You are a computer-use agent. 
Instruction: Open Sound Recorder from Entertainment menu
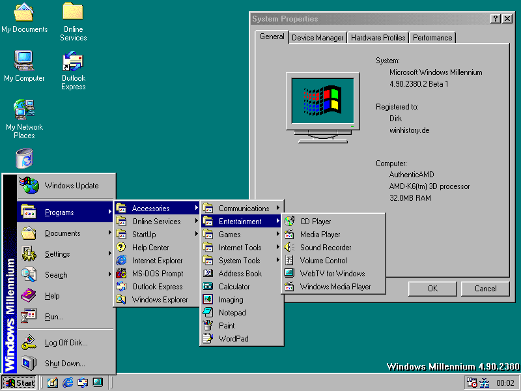[x=333, y=248]
